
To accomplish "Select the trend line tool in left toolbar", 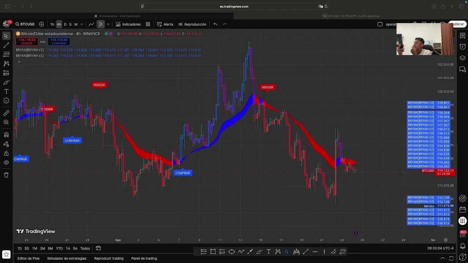I will [6, 45].
